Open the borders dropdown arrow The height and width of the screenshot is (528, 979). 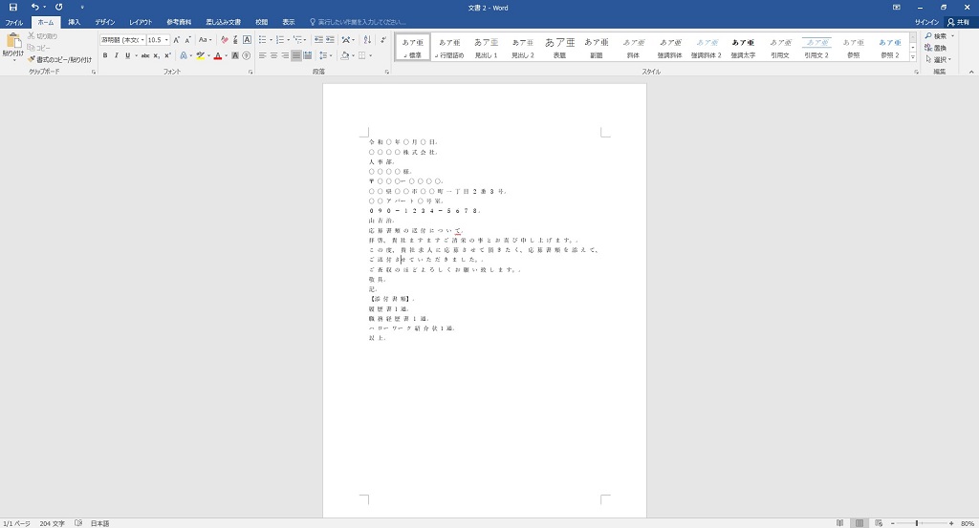[x=370, y=56]
